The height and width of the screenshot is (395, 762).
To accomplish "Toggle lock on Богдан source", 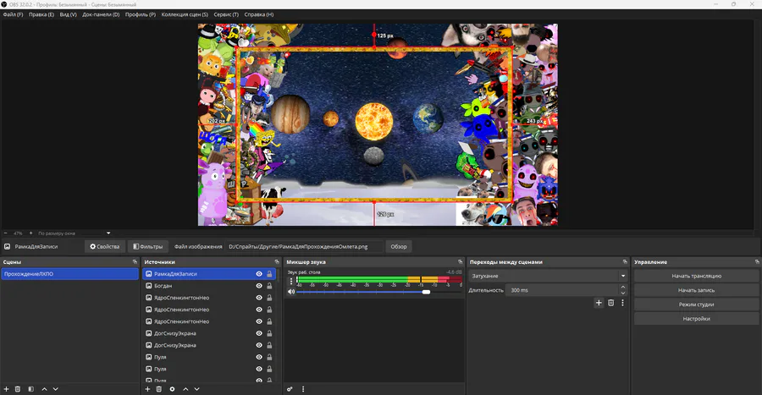I will (269, 286).
